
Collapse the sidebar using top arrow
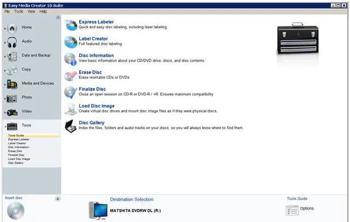(x=58, y=17)
